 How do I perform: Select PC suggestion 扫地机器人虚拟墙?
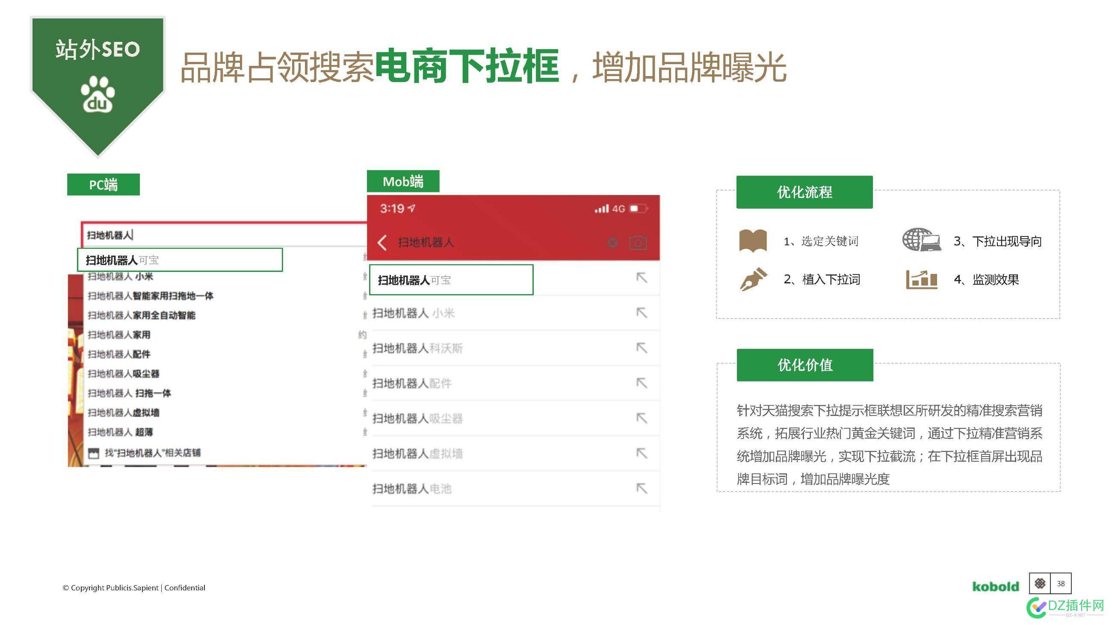click(124, 413)
